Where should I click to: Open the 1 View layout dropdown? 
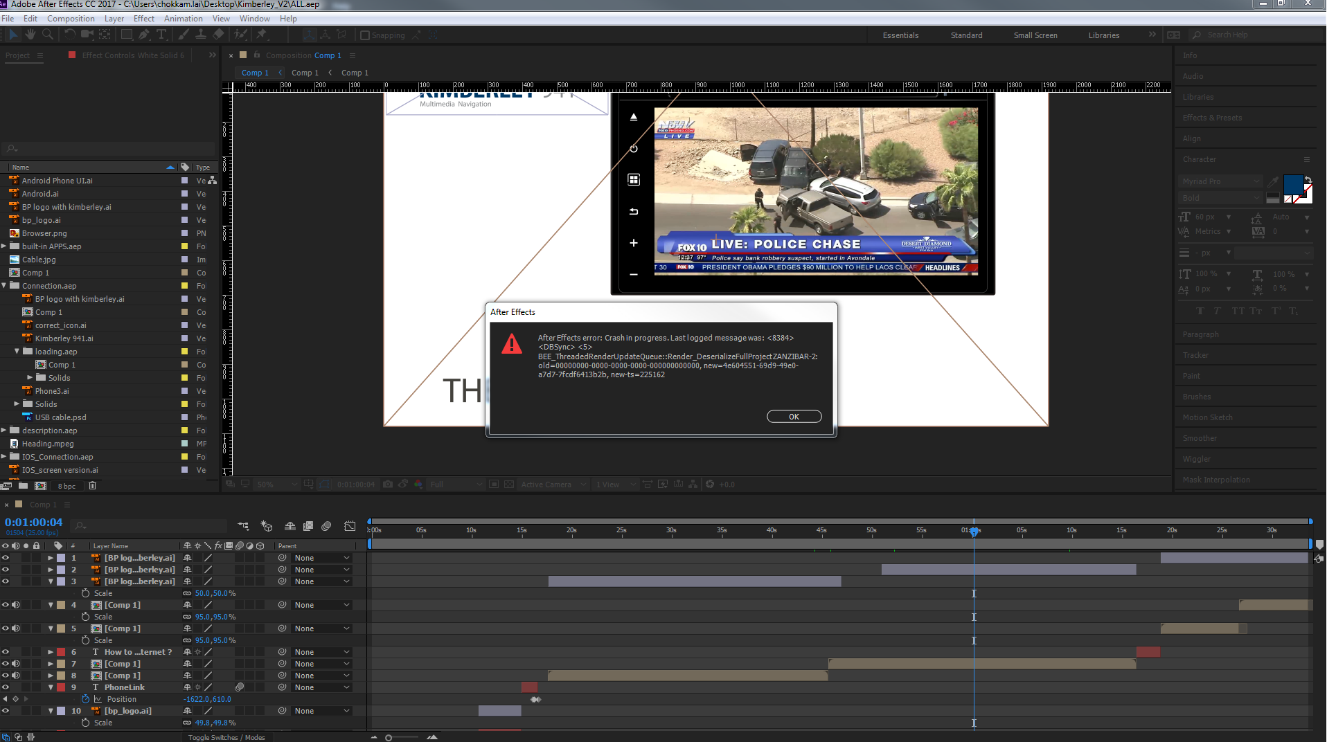tap(615, 485)
